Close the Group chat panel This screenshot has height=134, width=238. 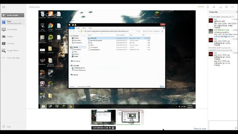237,12
